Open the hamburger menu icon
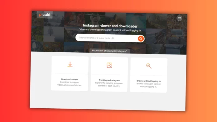 tap(179, 18)
